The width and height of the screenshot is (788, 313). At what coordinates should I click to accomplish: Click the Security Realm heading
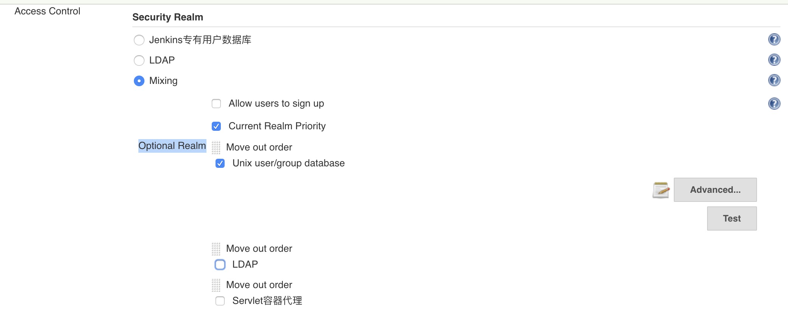tap(168, 17)
